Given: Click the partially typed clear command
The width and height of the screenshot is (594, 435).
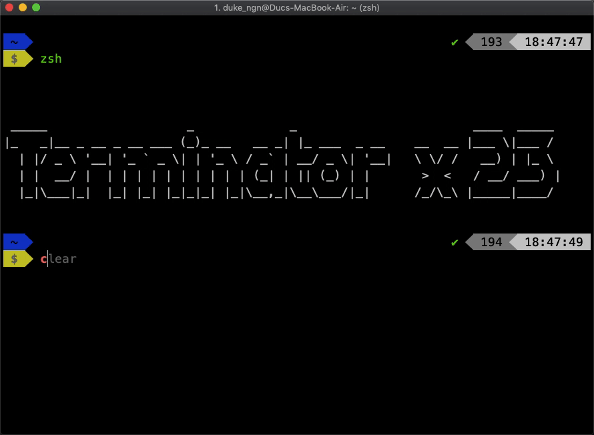Looking at the screenshot, I should pyautogui.click(x=59, y=258).
